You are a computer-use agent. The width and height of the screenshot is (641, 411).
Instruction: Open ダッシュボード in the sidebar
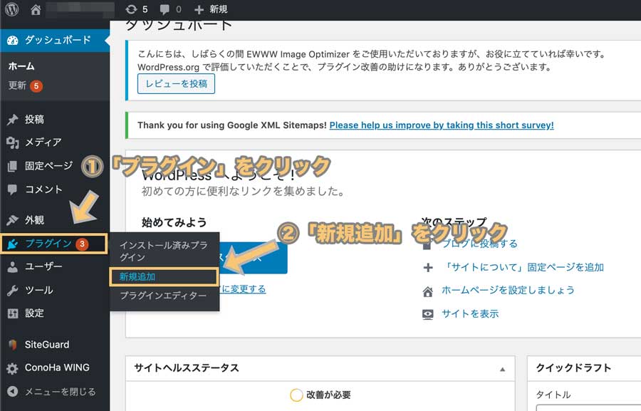pyautogui.click(x=55, y=40)
